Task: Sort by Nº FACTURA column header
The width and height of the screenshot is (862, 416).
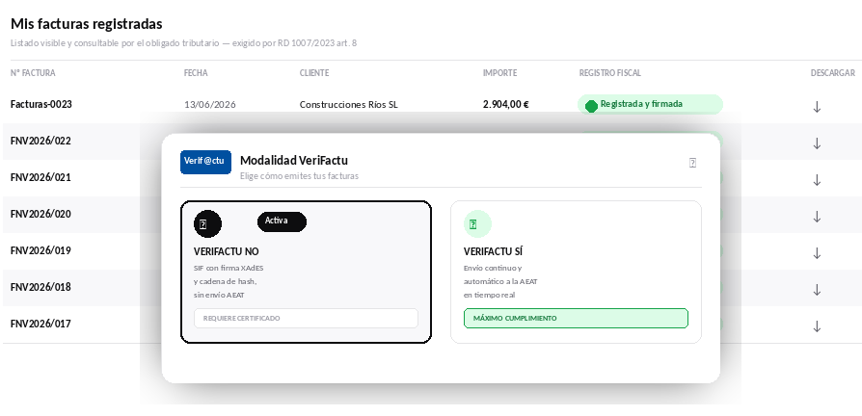Action: pyautogui.click(x=33, y=73)
